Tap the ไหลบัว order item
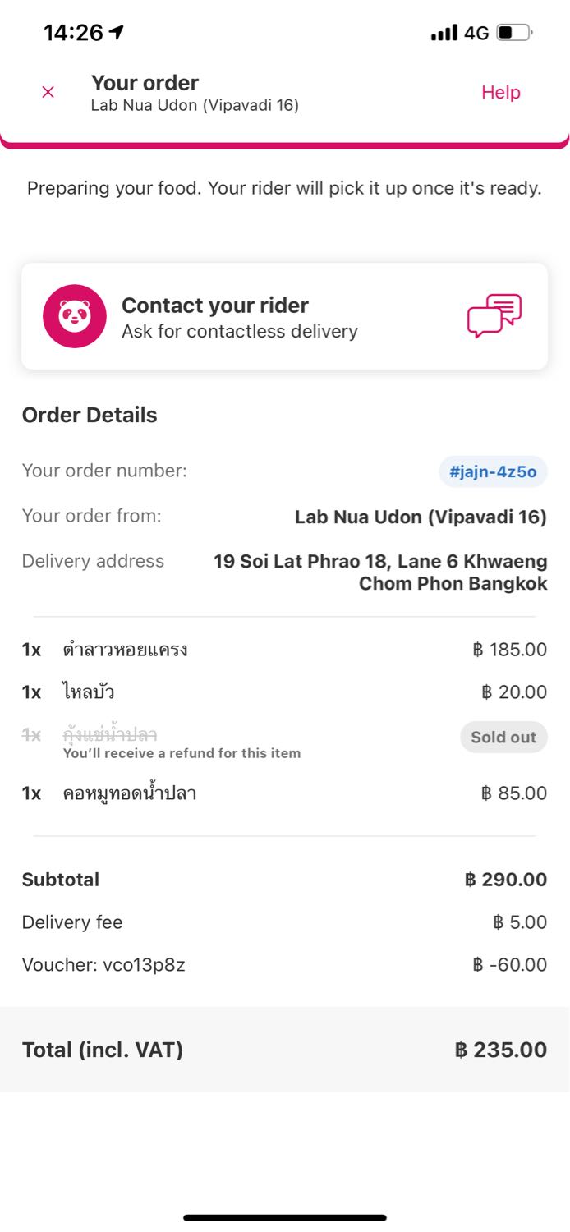Screen dimensions: 570x1232 (89, 692)
